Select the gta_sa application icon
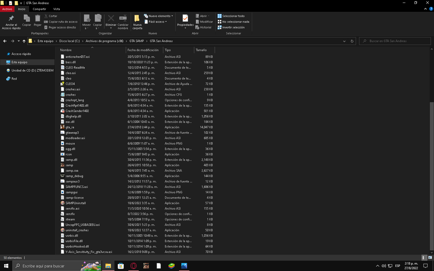Screen dimensions: 434x271 (62, 127)
